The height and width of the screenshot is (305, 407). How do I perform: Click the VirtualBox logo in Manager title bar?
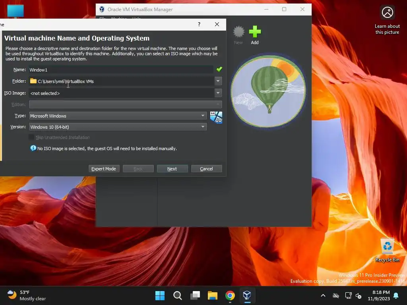102,10
